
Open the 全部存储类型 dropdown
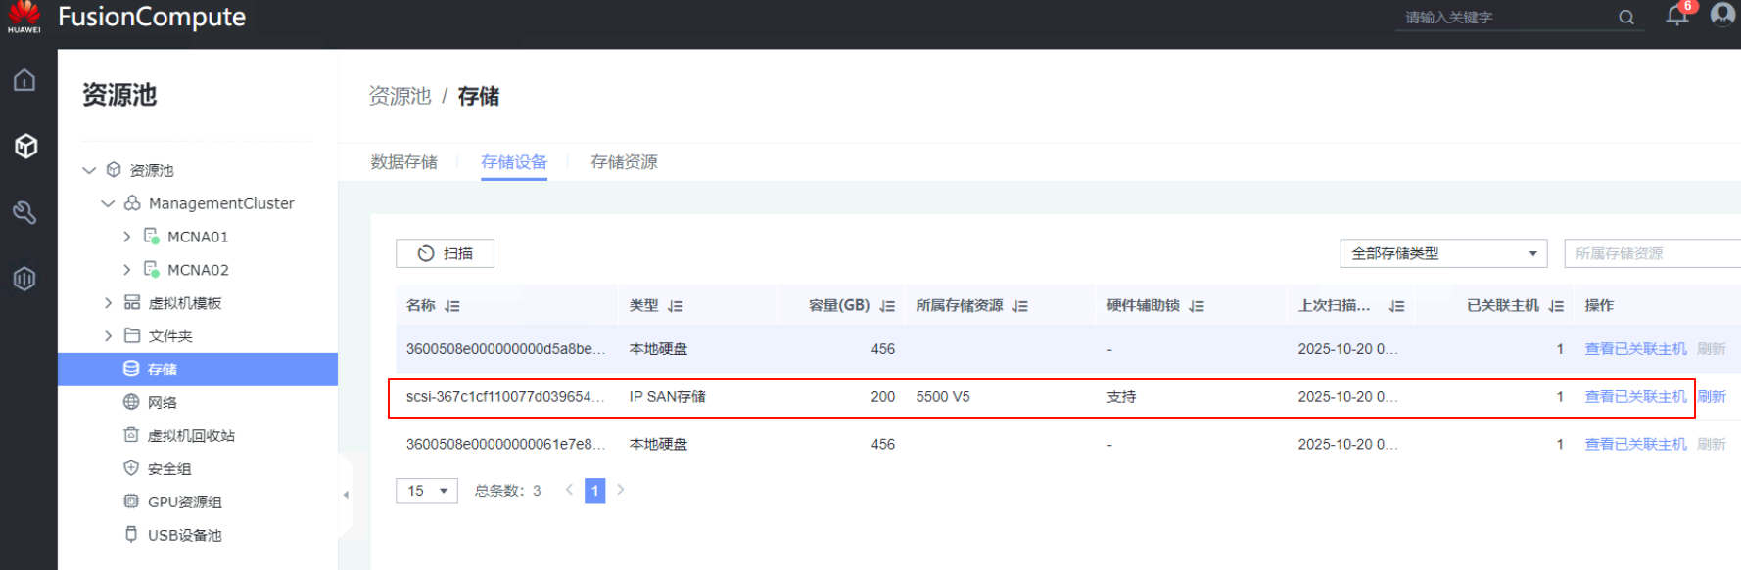click(1443, 253)
